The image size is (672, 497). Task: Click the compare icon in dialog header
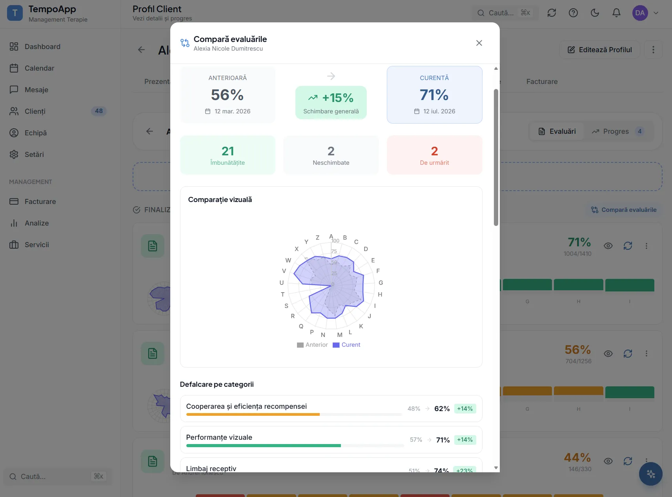(x=185, y=43)
